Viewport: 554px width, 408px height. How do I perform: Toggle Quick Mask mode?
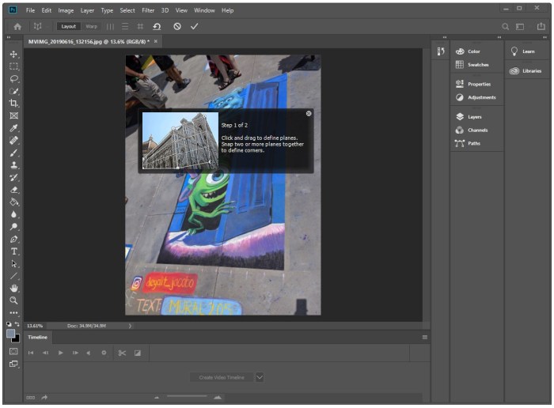[x=13, y=350]
